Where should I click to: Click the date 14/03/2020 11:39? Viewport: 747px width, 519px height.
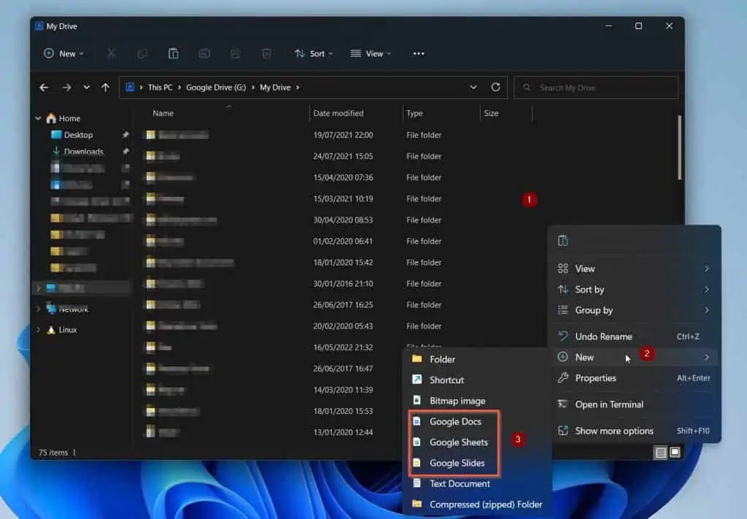pyautogui.click(x=343, y=389)
